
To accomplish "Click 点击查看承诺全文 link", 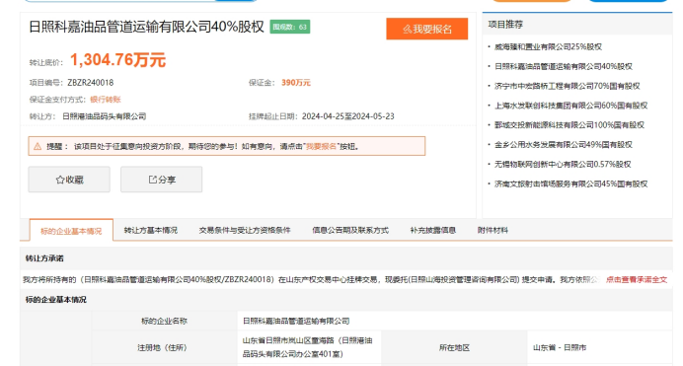I will [637, 279].
